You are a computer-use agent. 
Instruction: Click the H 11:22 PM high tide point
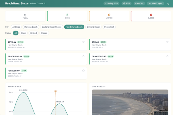pos(23,92)
